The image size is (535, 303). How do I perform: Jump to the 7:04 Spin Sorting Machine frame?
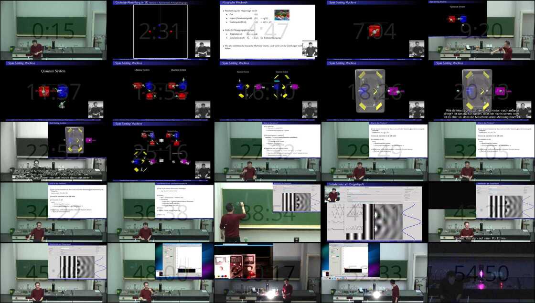pyautogui.click(x=374, y=30)
